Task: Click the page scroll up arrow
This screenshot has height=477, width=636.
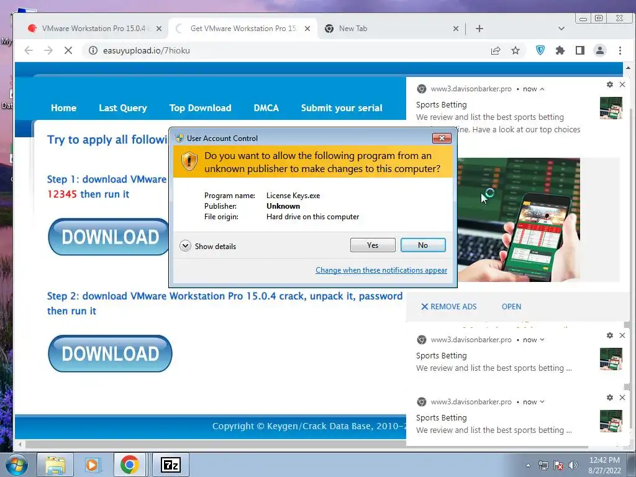Action: click(628, 68)
